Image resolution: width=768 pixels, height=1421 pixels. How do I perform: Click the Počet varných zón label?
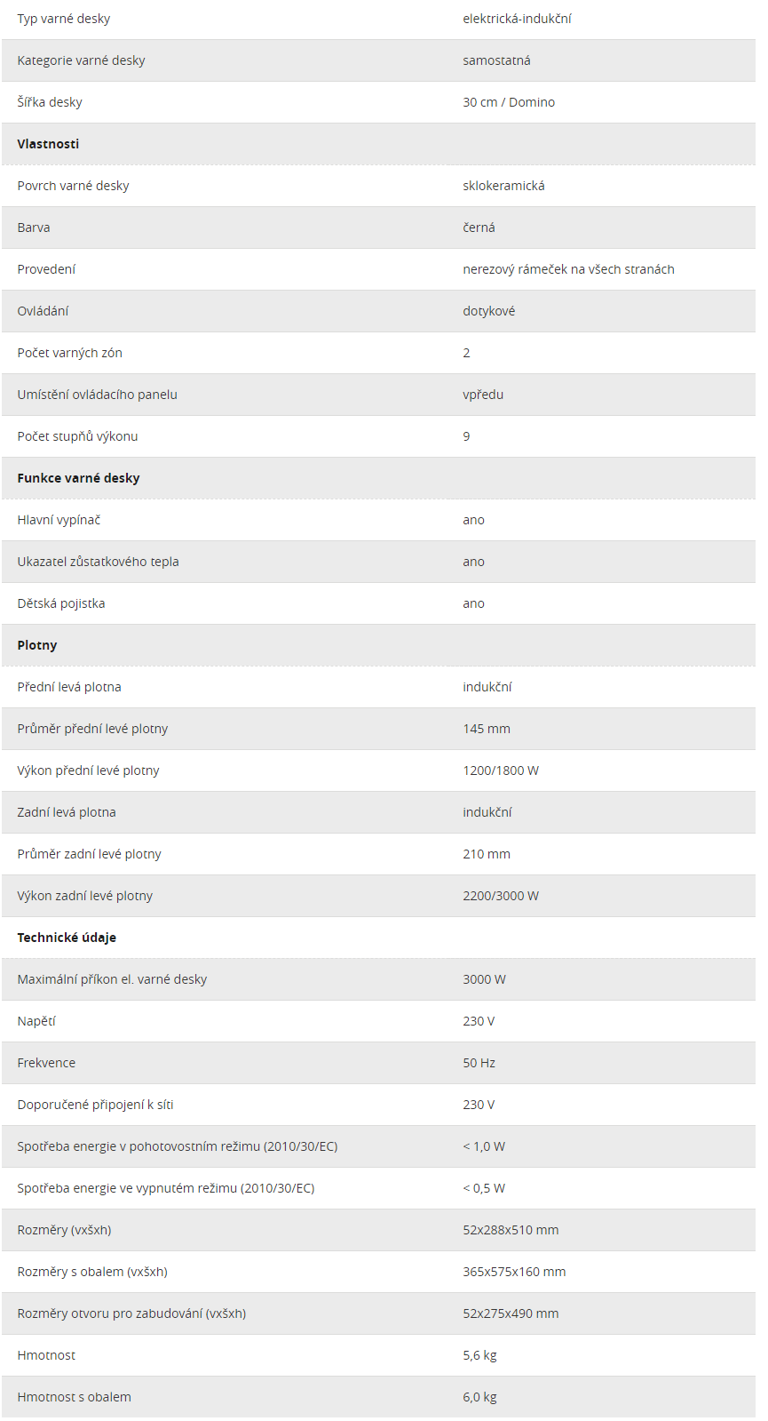[x=69, y=353]
